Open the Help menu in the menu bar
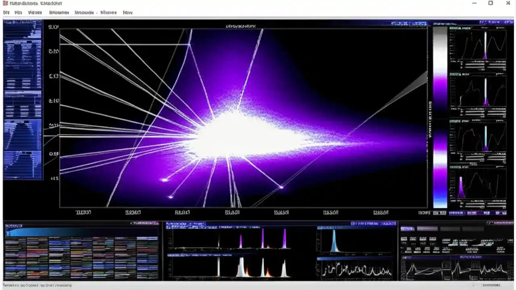 coord(127,12)
